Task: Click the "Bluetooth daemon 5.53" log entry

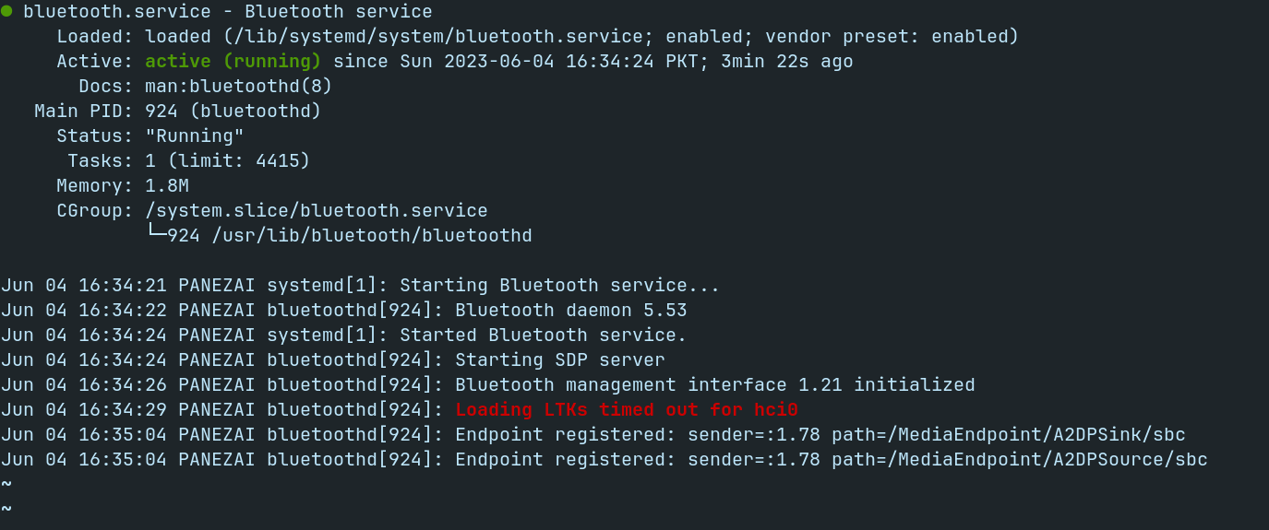Action: point(571,311)
